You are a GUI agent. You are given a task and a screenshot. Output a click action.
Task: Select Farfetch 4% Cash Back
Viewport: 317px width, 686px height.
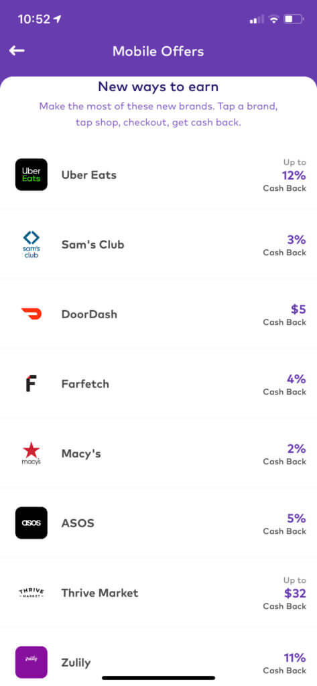285,385
